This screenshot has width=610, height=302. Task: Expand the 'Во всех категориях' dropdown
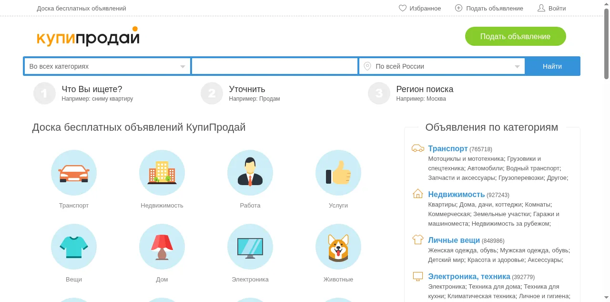coord(107,66)
